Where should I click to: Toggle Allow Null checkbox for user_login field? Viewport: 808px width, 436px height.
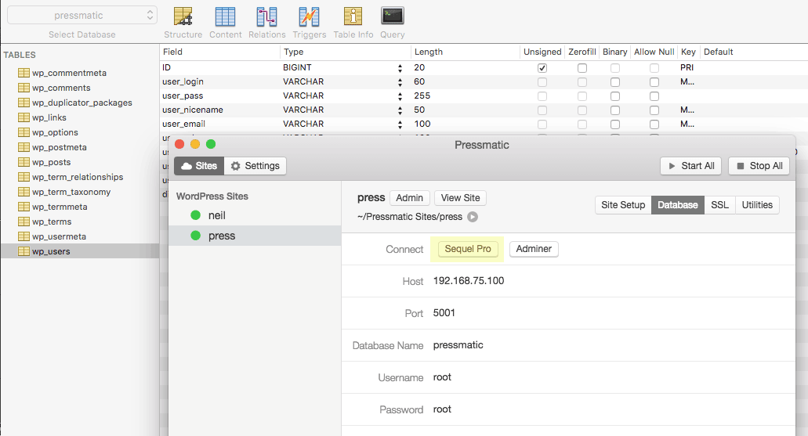654,82
